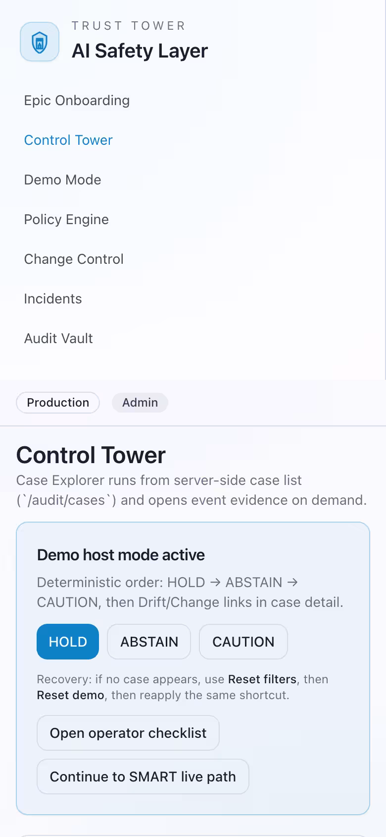Select the CAUTION shortcut
386x837 pixels.
243,641
